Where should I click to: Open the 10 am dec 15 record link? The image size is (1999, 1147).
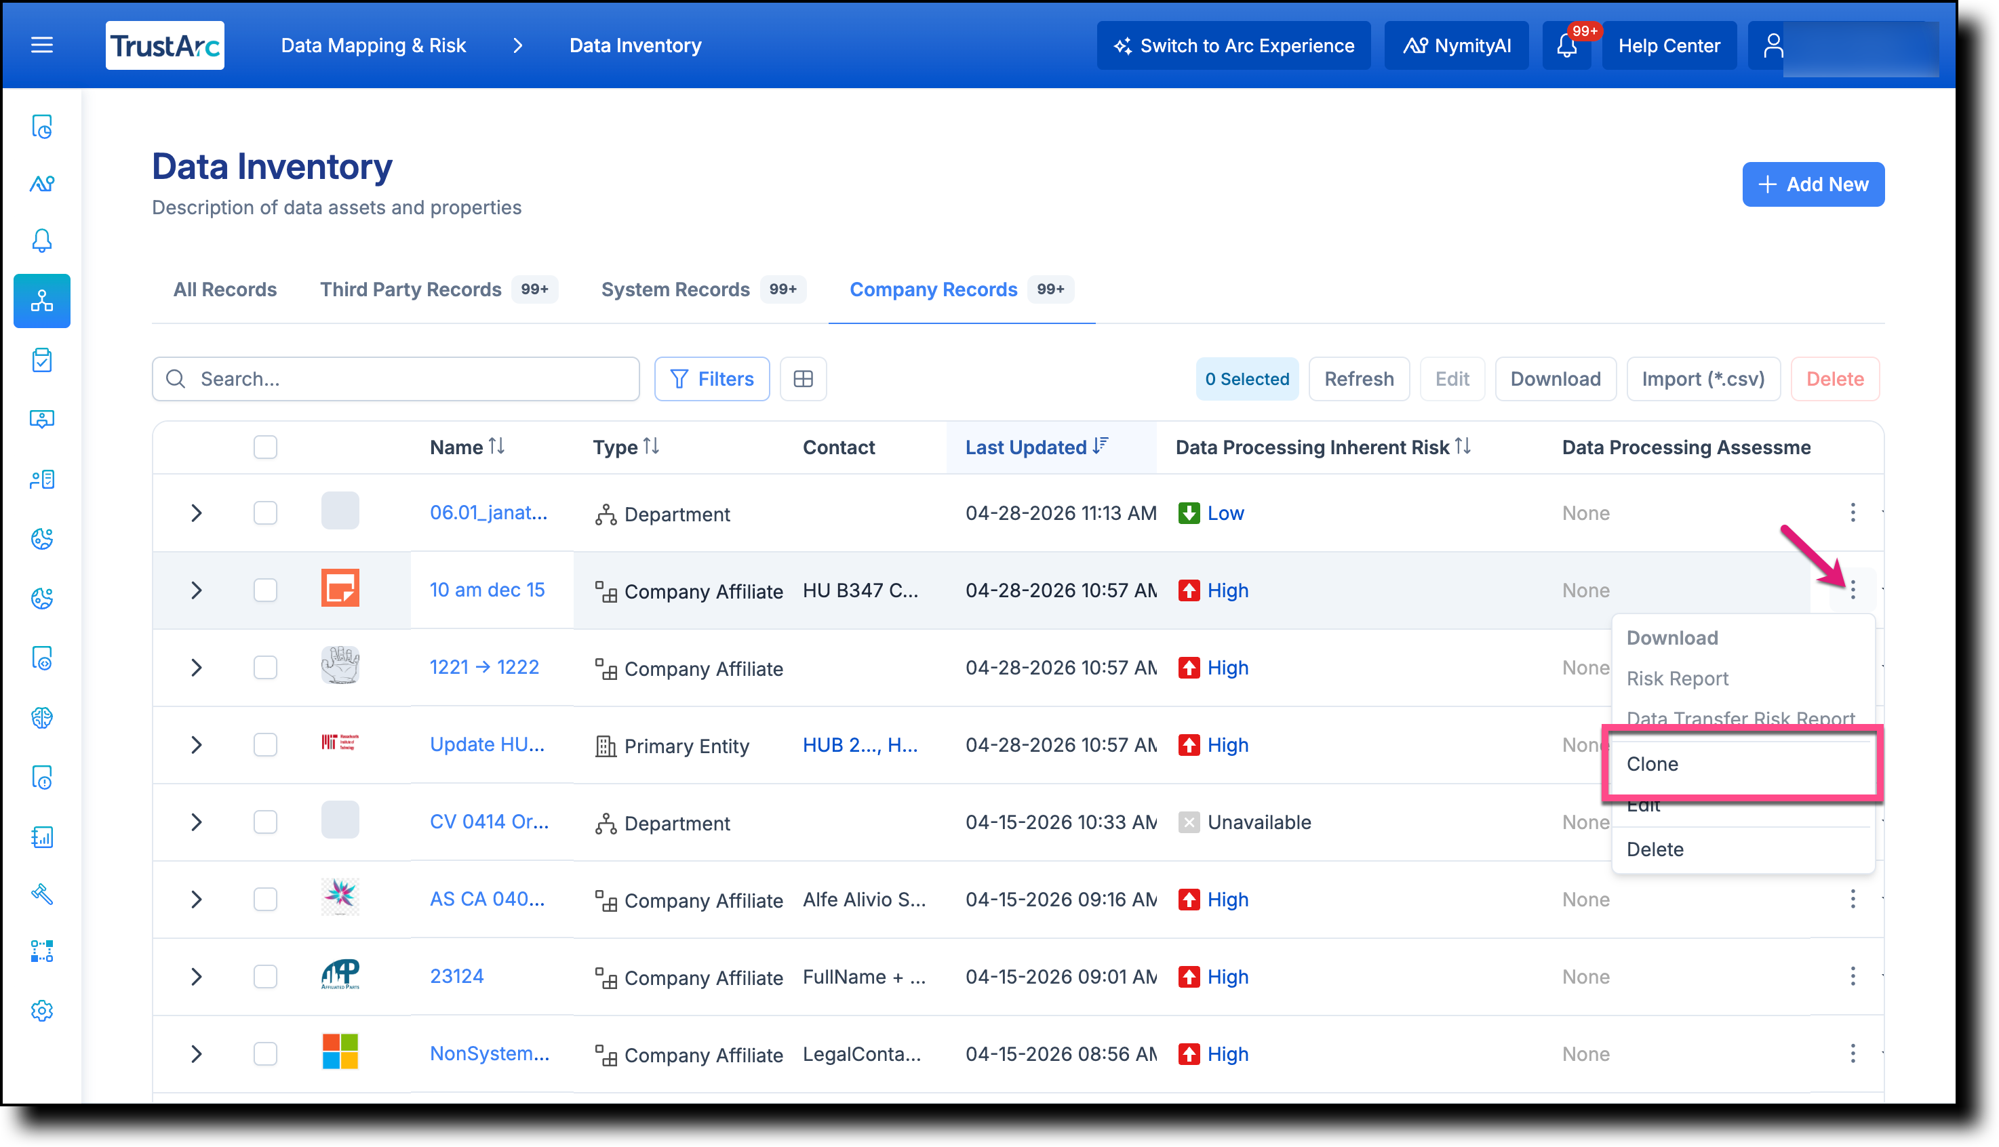pos(487,590)
